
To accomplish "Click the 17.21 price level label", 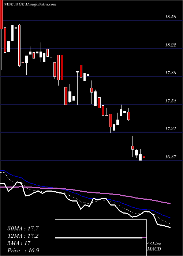I will (171, 129).
